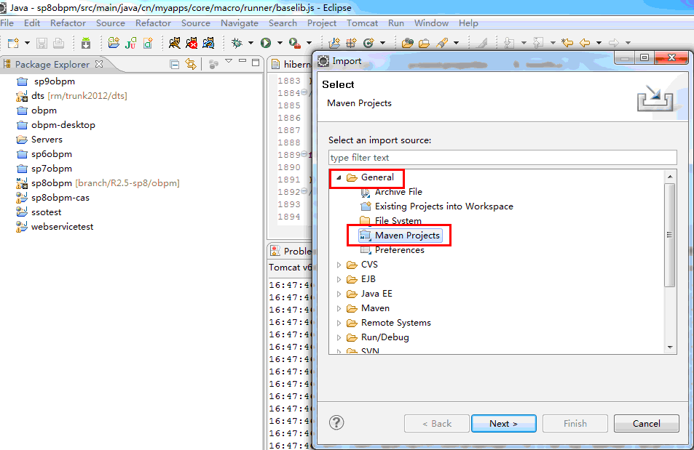
Task: Click the New JUnit test icon
Action: [x=130, y=43]
